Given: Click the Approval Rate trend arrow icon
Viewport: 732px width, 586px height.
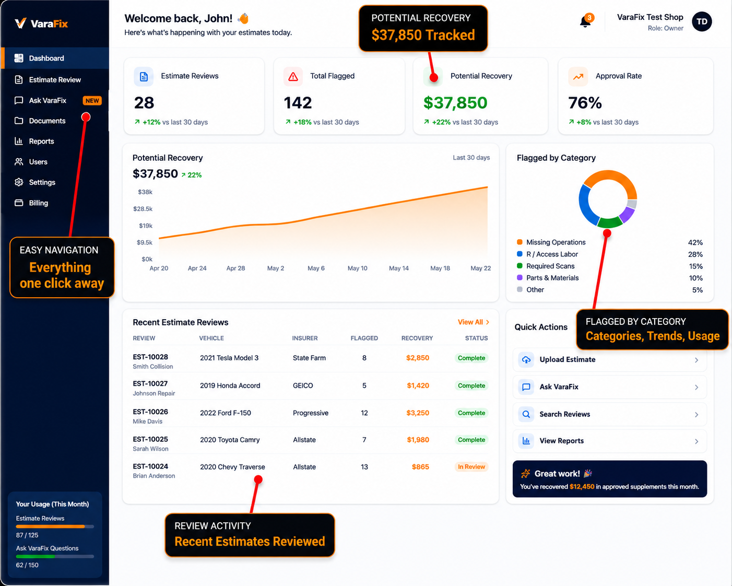Looking at the screenshot, I should click(578, 77).
